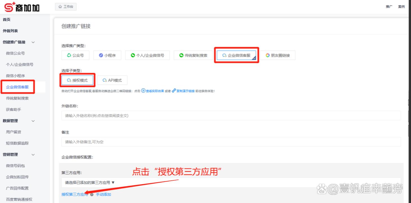Screen dimensions: 411x203
Task: Open 企业微信客服 in the sidebar
Action: click(17, 87)
